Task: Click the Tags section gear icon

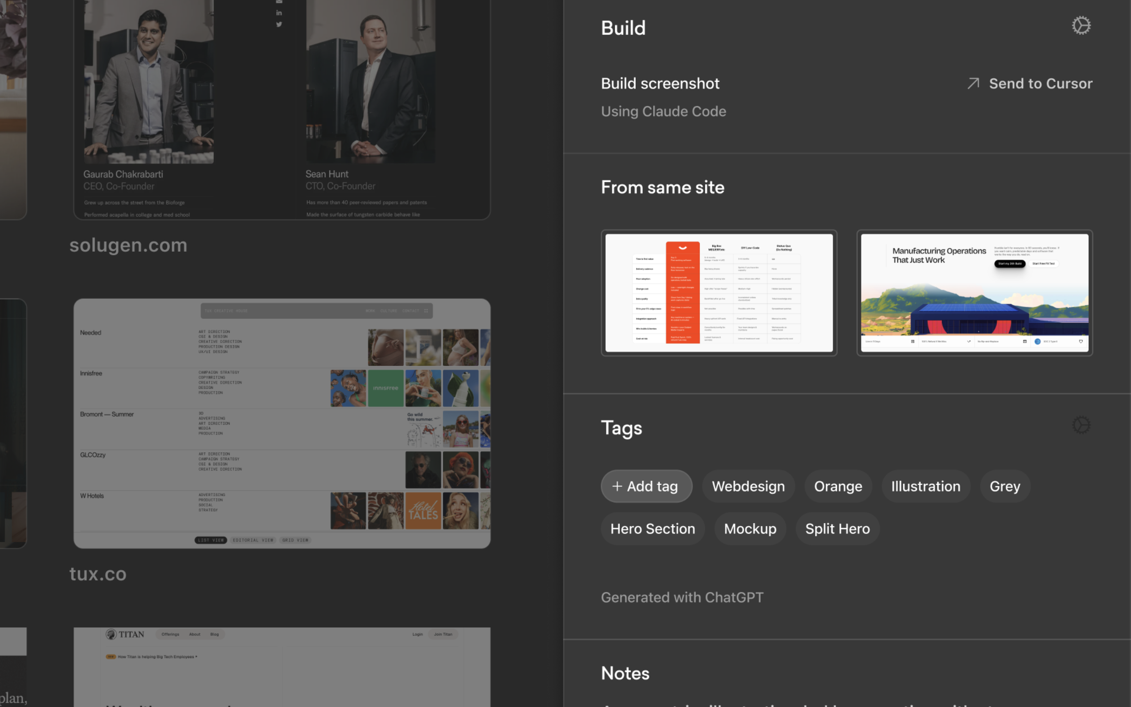Action: pyautogui.click(x=1081, y=425)
